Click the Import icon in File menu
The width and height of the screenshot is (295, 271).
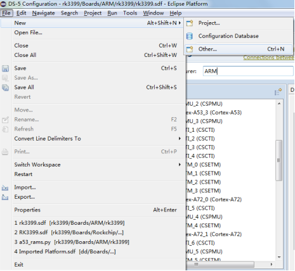pyautogui.click(x=5, y=187)
